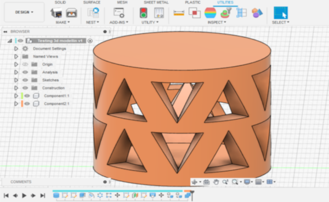Switch to the SURFACE tab
329x202 pixels.
point(92,2)
